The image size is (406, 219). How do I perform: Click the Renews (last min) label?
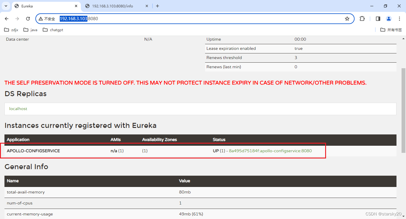pos(224,67)
